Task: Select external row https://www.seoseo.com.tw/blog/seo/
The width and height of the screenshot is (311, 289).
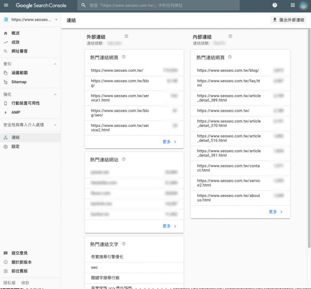Action: coord(134,113)
